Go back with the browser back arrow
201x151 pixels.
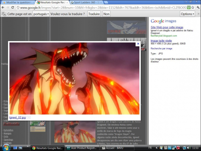click(x=3, y=8)
